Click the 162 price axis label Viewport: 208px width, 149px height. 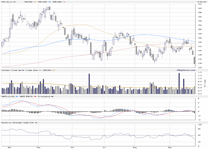pos(200,8)
